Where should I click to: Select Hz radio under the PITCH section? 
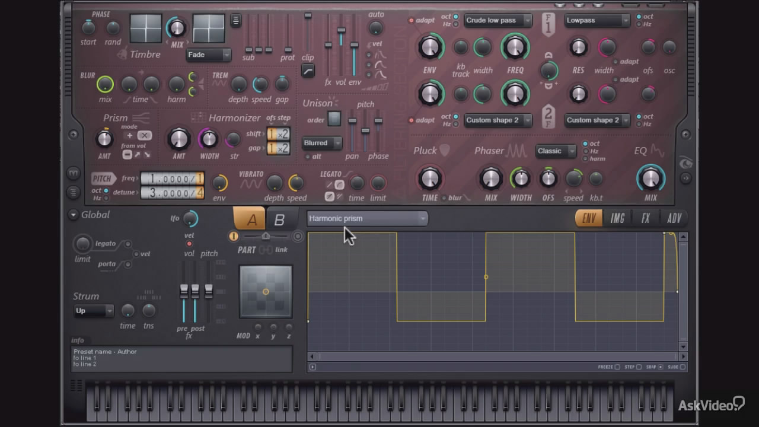pos(106,198)
